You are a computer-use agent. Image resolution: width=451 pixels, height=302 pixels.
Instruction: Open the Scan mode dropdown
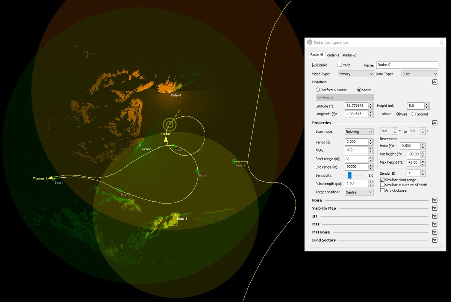[359, 131]
